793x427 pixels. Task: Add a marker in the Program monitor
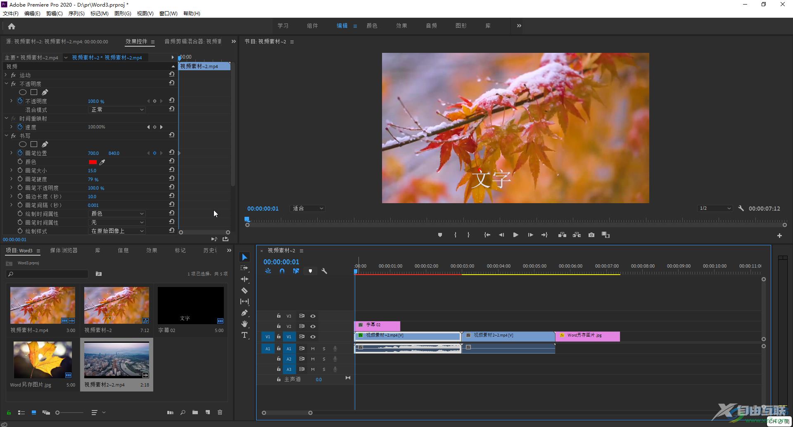click(440, 235)
